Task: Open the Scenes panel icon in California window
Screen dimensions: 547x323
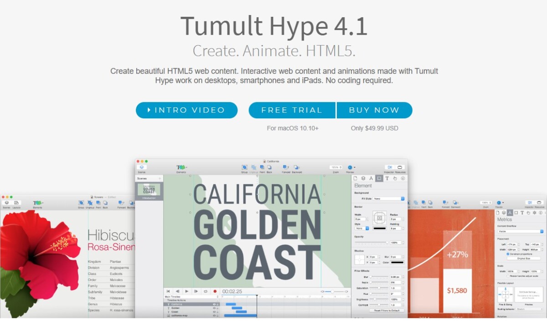Action: pyautogui.click(x=141, y=167)
